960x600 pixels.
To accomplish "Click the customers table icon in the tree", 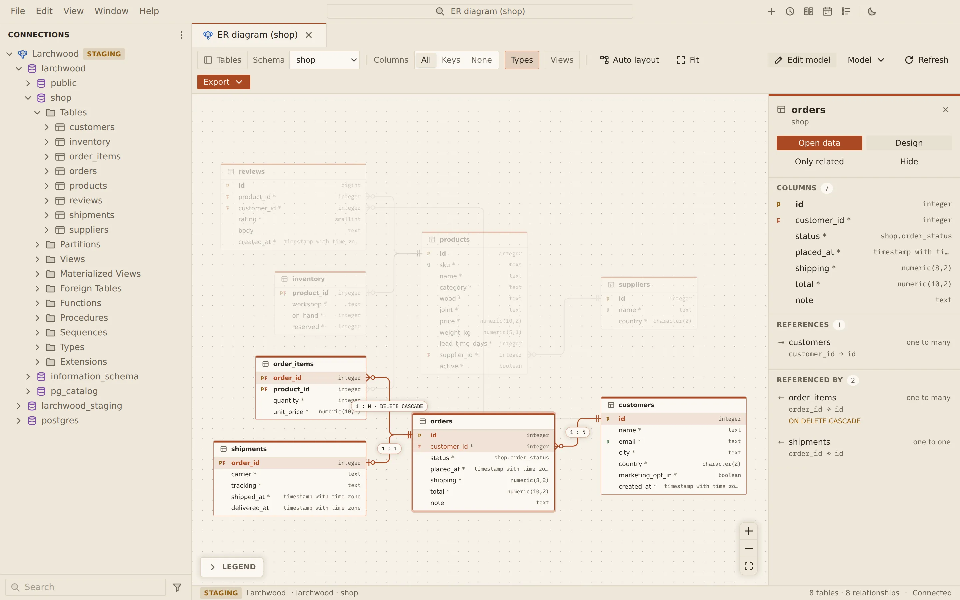I will (60, 127).
